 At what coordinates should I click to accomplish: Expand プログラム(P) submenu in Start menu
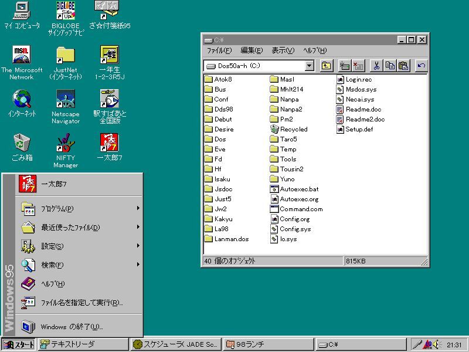79,208
